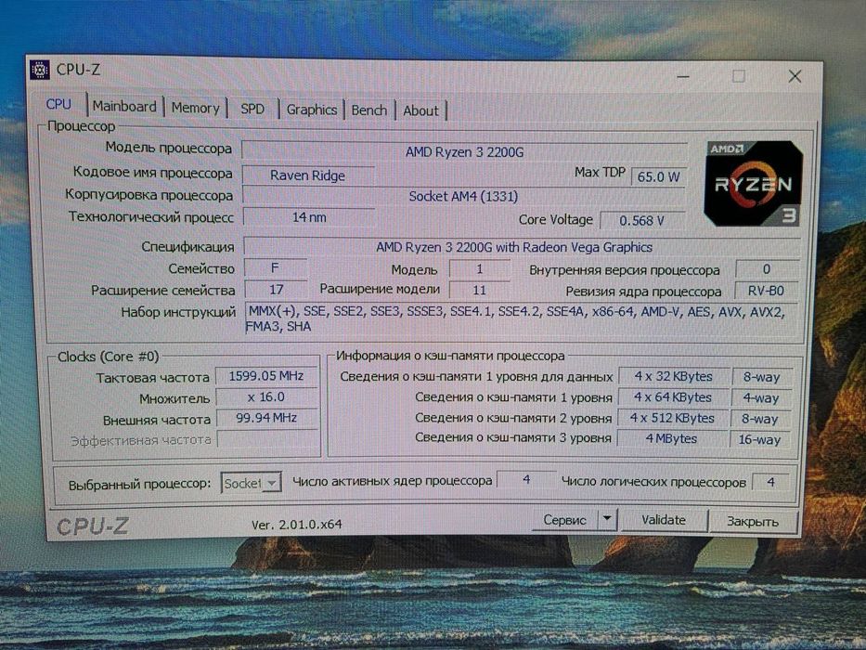Select the SPD tab
866x650 pixels.
coord(252,109)
